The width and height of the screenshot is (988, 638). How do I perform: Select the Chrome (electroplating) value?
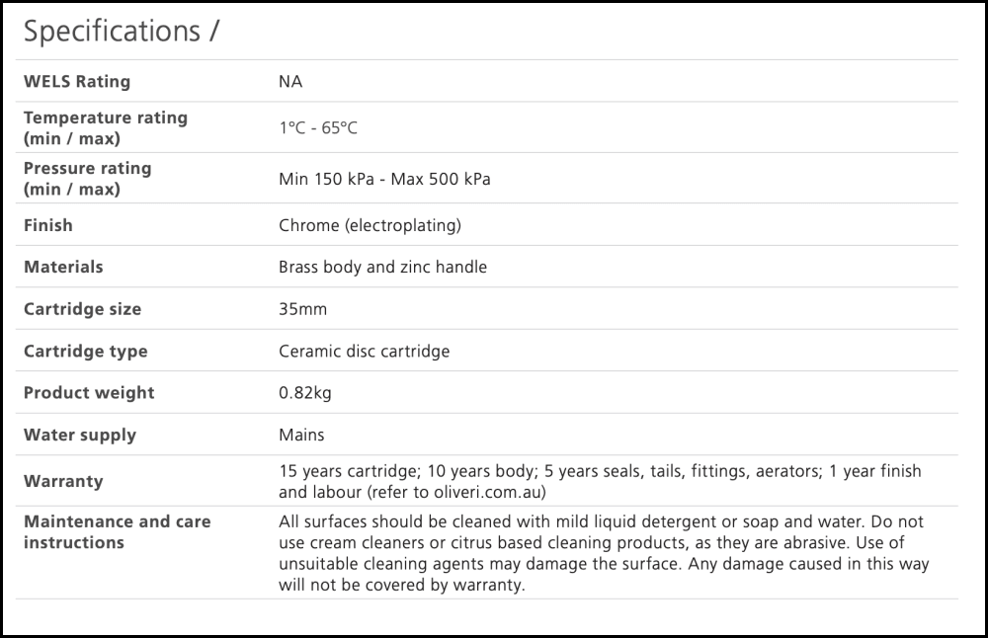pyautogui.click(x=370, y=225)
